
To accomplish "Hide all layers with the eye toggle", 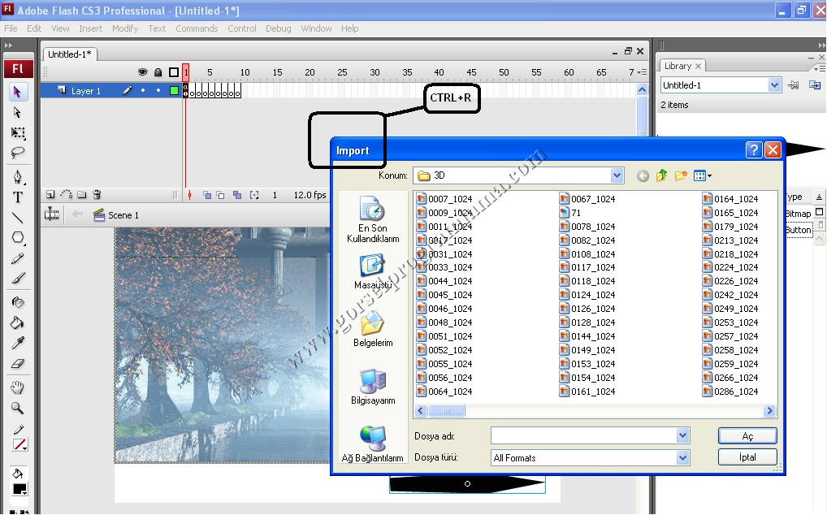I will (142, 72).
